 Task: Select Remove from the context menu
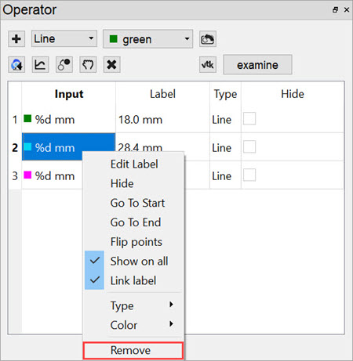pos(133,350)
